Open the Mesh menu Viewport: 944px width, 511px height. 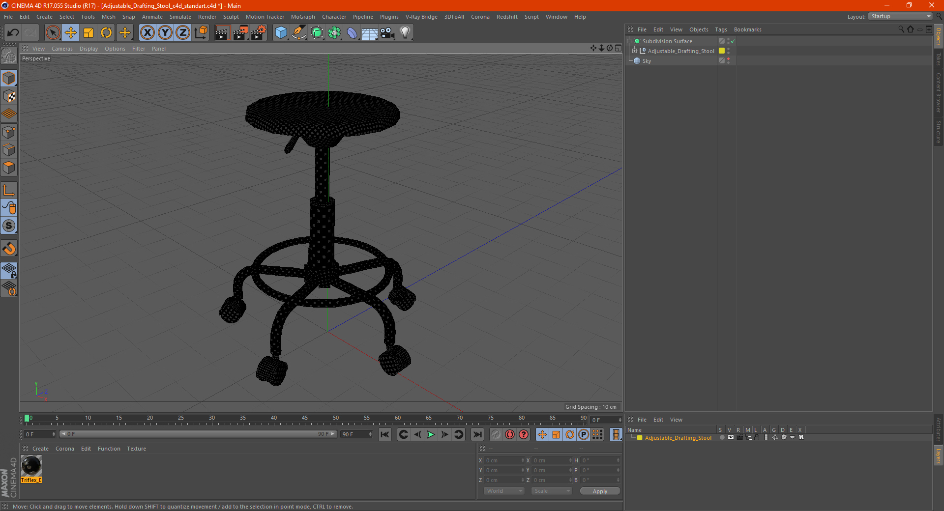click(x=109, y=17)
